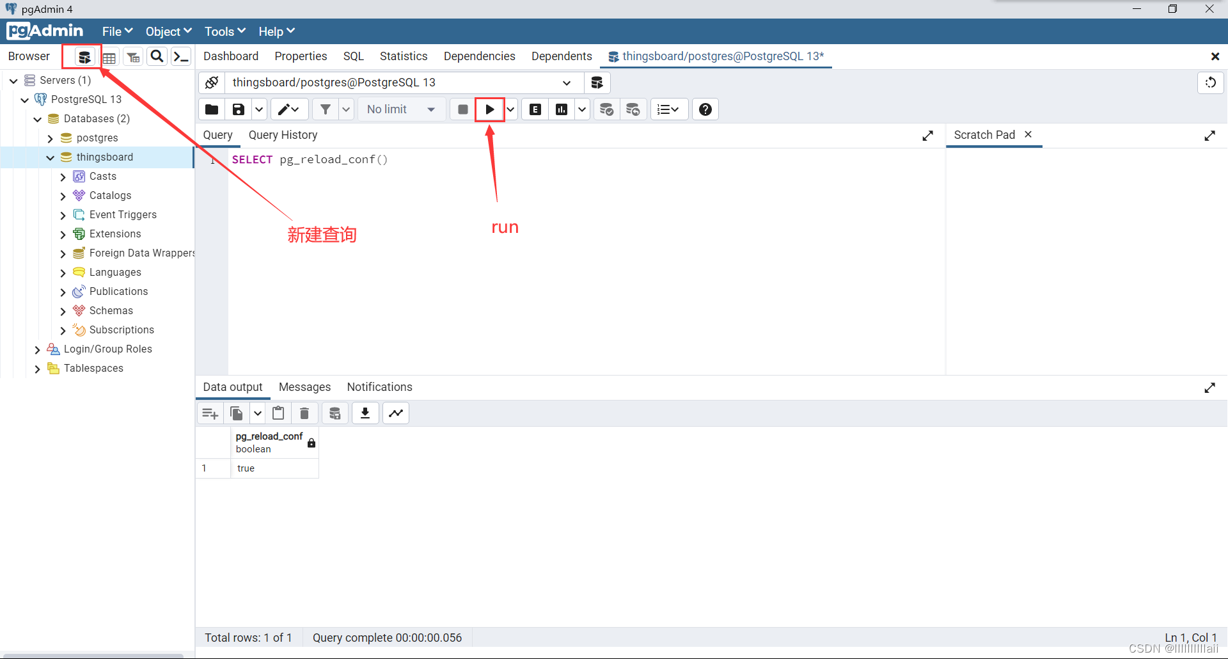Click the Save File disk icon

click(x=239, y=109)
